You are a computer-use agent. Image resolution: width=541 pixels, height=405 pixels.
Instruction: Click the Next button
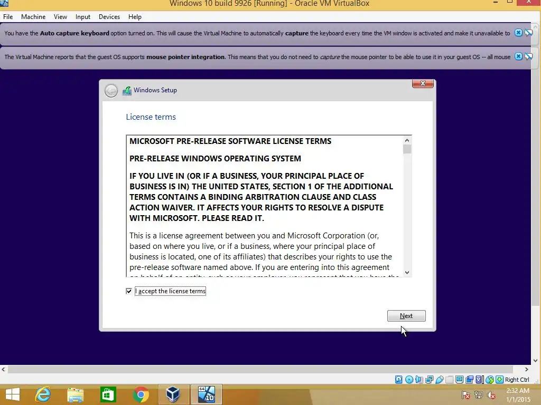coord(406,316)
